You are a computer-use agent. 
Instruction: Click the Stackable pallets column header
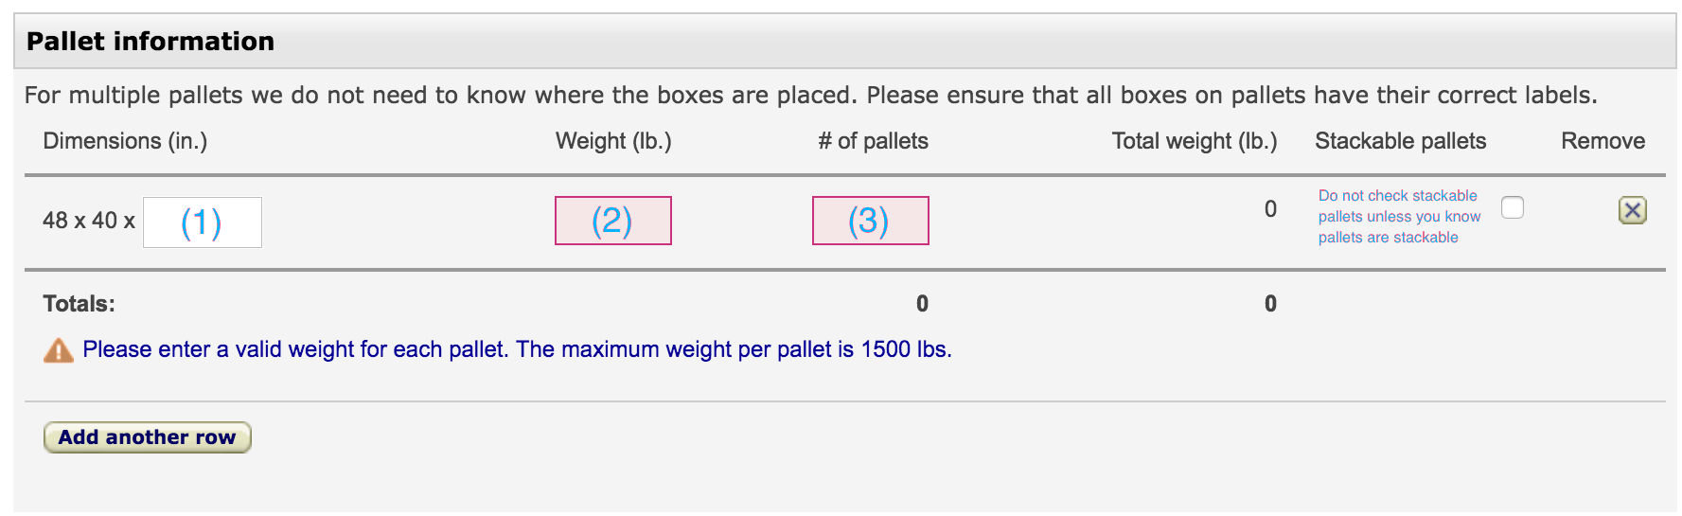[1401, 141]
